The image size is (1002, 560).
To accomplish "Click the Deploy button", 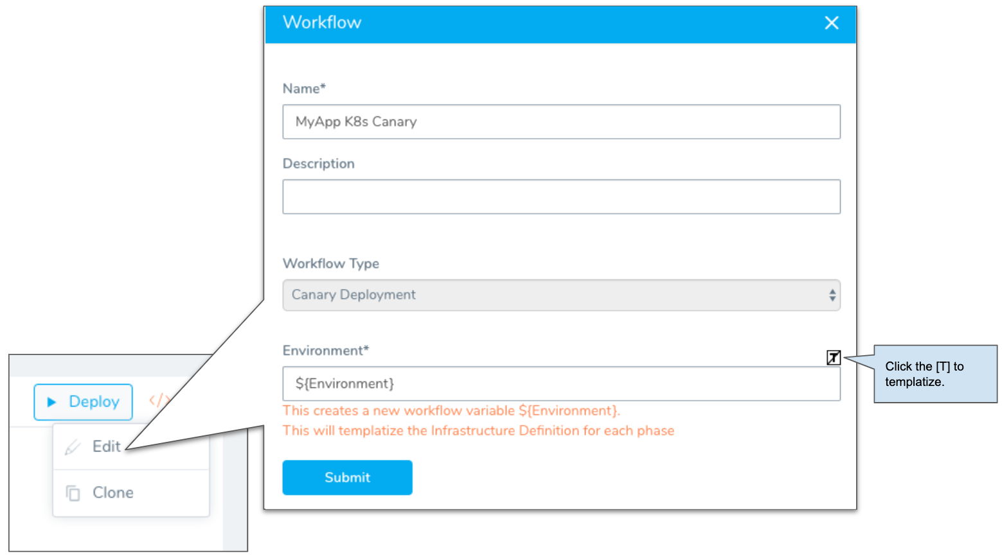I will click(83, 402).
